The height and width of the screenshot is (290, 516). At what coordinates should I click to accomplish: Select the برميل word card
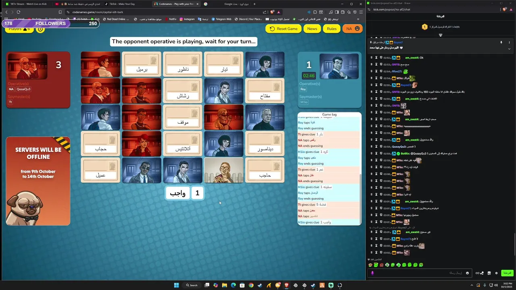point(141,64)
